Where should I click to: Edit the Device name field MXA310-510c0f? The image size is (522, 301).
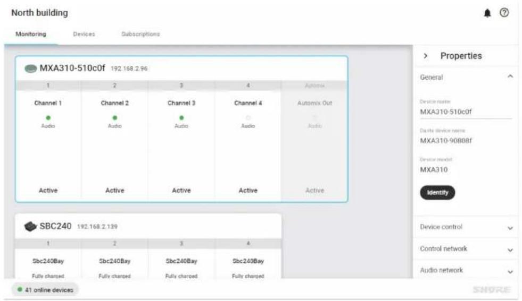coord(466,111)
